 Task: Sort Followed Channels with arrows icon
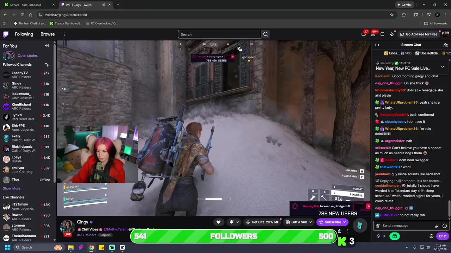point(47,65)
